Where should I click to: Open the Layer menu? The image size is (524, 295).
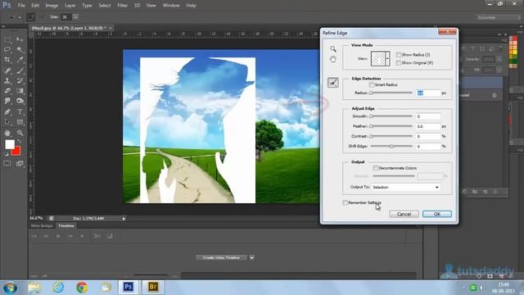pos(70,6)
